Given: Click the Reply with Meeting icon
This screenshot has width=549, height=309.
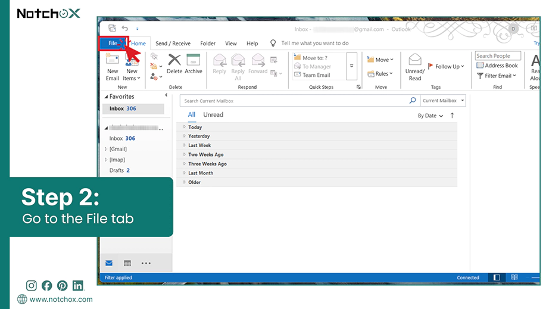Looking at the screenshot, I should [274, 60].
